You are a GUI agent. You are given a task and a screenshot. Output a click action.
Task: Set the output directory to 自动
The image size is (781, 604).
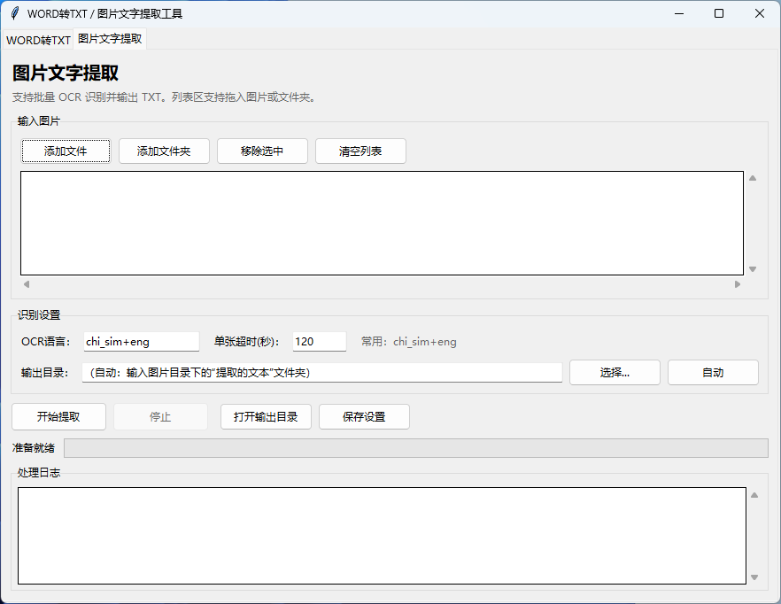[713, 372]
